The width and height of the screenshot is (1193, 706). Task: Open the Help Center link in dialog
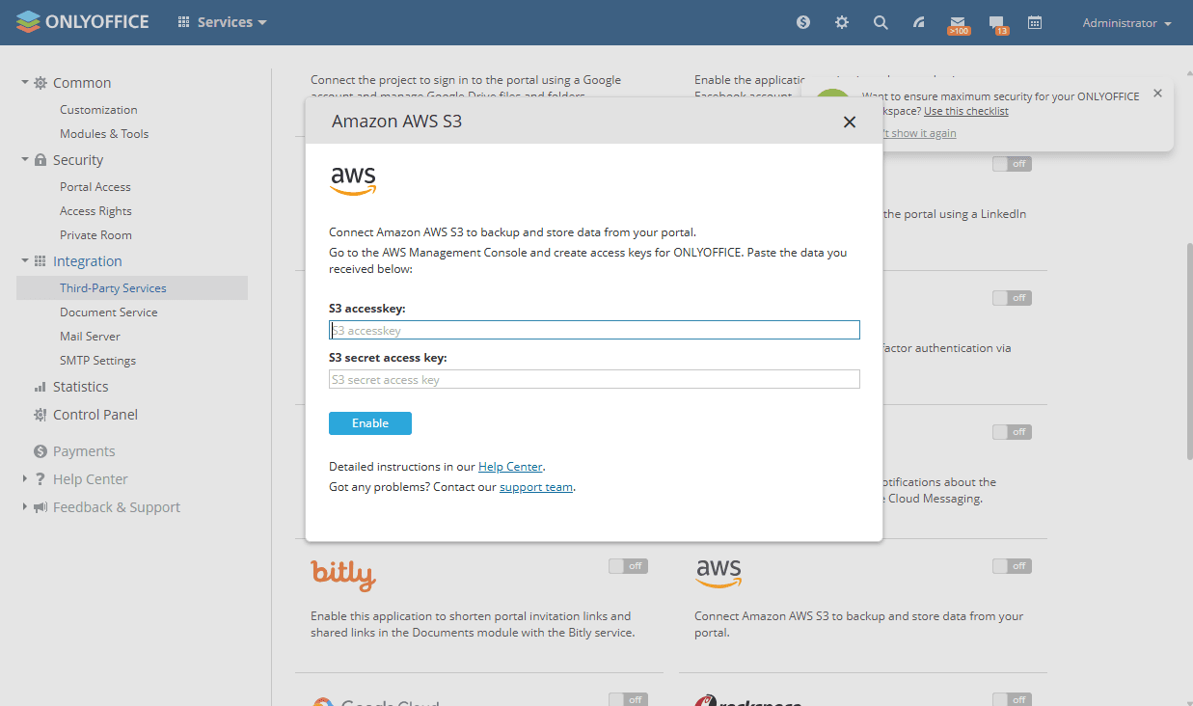510,467
